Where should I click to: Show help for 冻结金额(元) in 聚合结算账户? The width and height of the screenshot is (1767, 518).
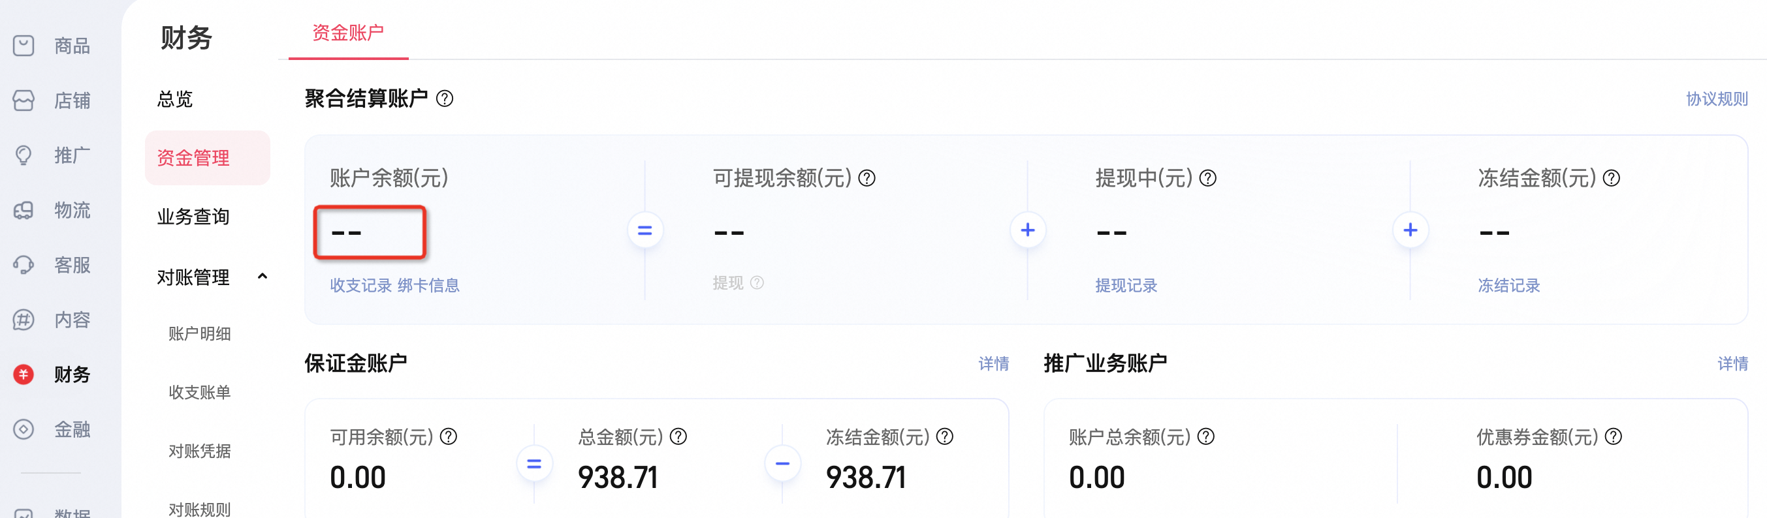tap(1612, 178)
